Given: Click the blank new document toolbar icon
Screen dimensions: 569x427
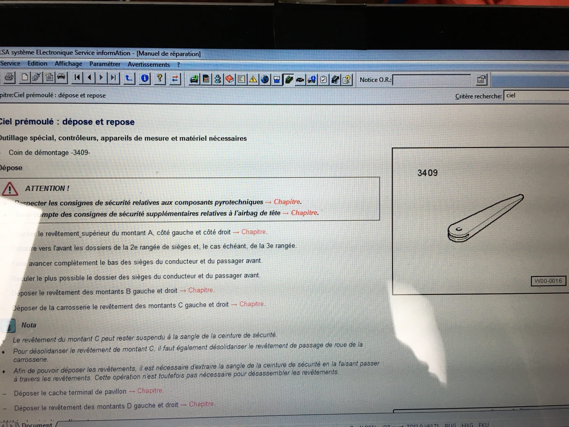Looking at the screenshot, I should tap(25, 77).
